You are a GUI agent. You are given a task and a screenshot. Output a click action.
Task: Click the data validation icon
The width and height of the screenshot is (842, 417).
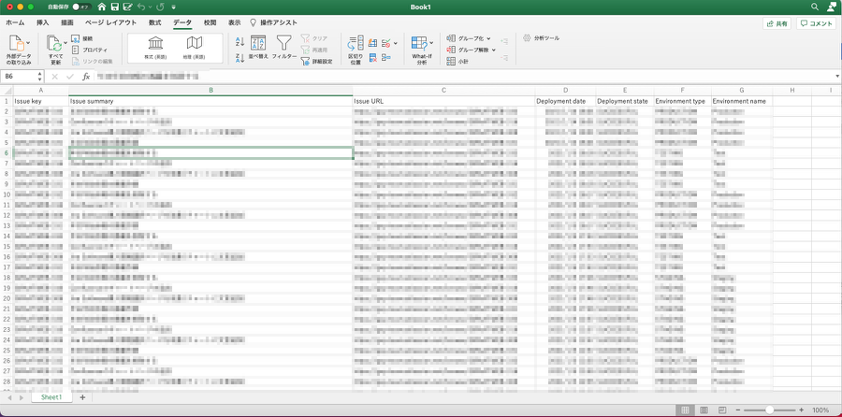pyautogui.click(x=386, y=43)
